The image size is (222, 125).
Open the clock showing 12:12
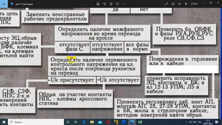208,122
